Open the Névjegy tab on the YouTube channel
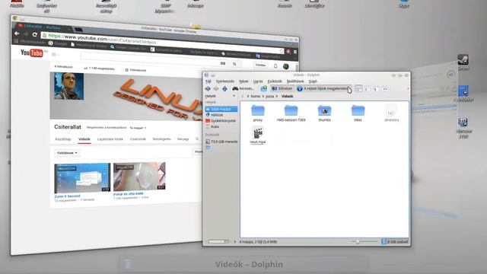The width and height of the screenshot is (487, 274). click(x=183, y=139)
